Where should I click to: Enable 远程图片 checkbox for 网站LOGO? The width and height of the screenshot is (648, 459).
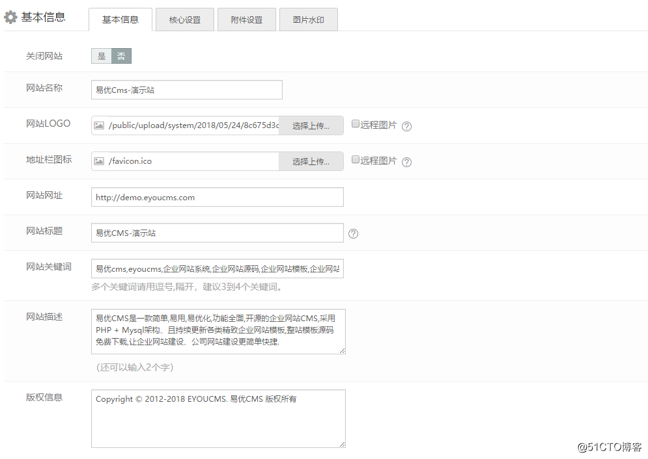click(x=355, y=124)
